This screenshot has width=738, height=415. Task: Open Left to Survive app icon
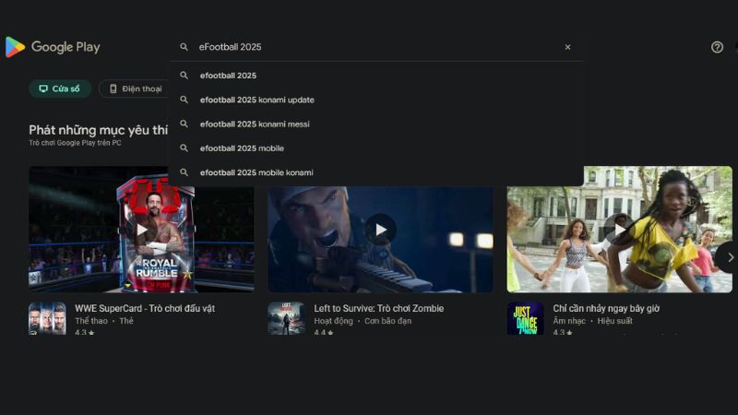tap(286, 318)
